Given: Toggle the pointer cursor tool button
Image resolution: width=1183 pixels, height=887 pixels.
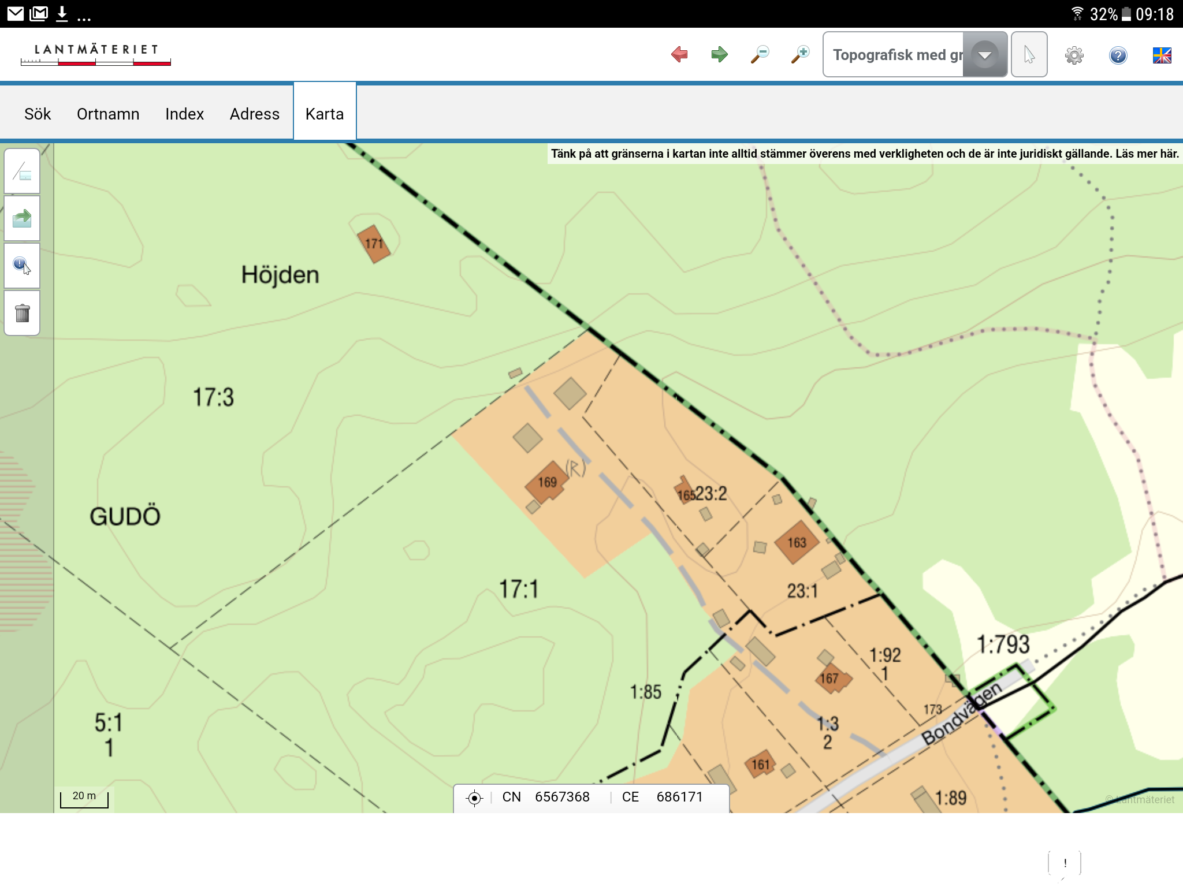Looking at the screenshot, I should tap(1029, 55).
